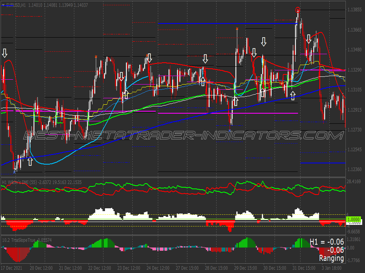Click the 31 Dec 15:00 time axis label
Screen dimensions: 365x273
click(304, 268)
